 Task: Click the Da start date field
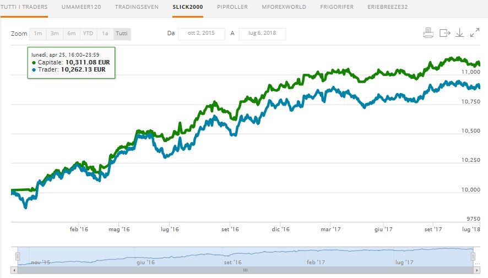(202, 34)
